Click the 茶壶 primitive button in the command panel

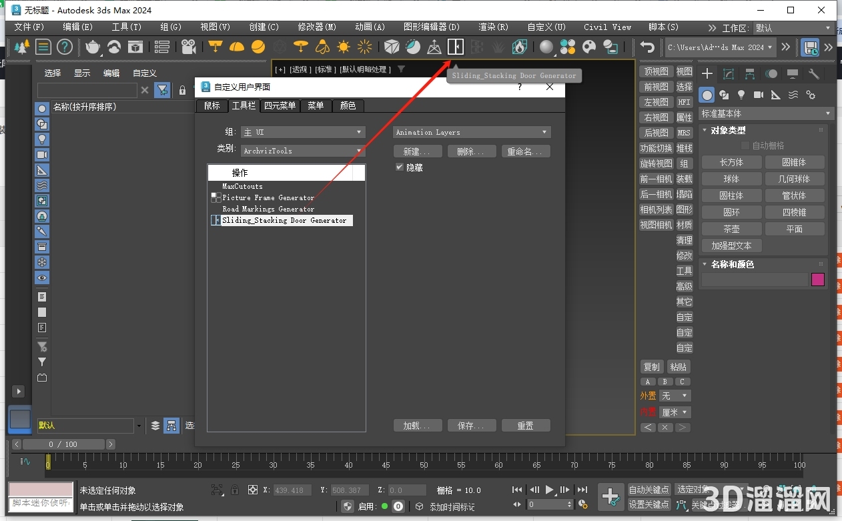731,229
